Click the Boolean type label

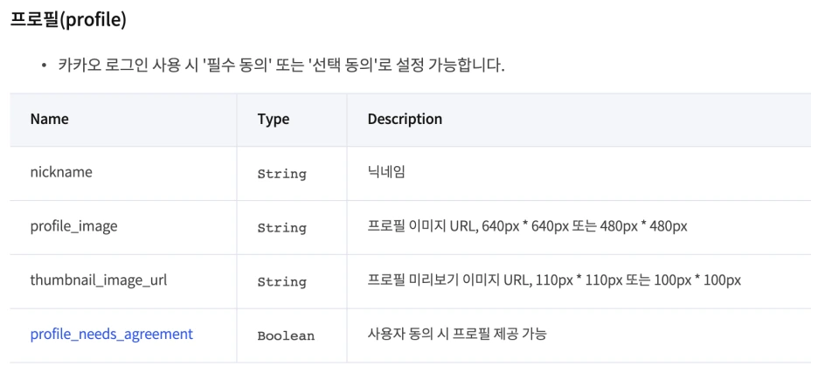(x=286, y=335)
